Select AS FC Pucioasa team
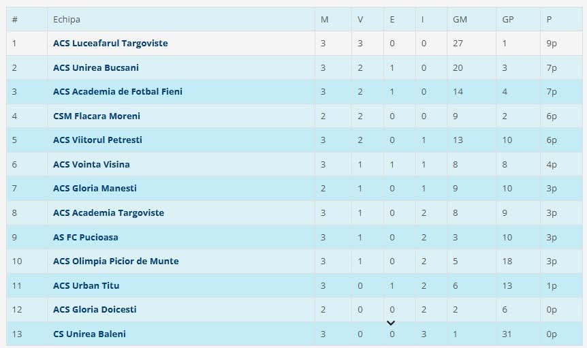The image size is (587, 348). [85, 237]
